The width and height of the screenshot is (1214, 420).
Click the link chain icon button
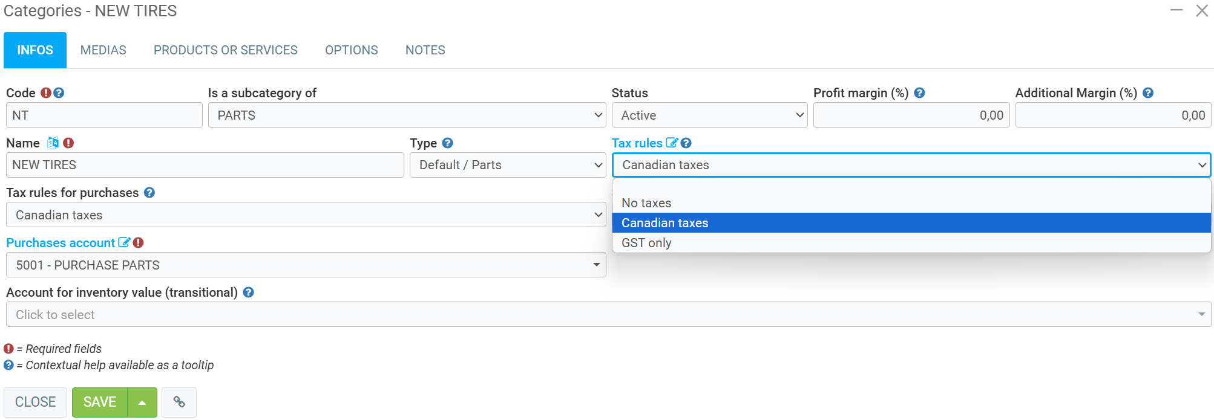point(179,402)
